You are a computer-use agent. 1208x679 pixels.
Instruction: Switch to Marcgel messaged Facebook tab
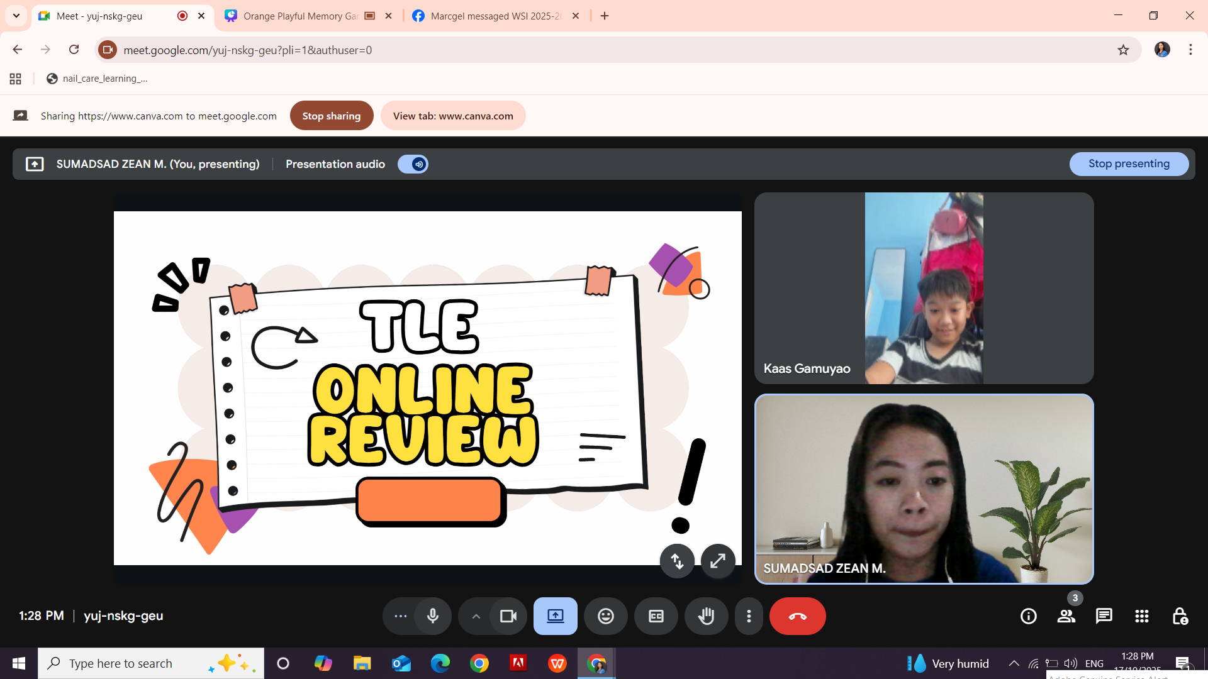(495, 16)
